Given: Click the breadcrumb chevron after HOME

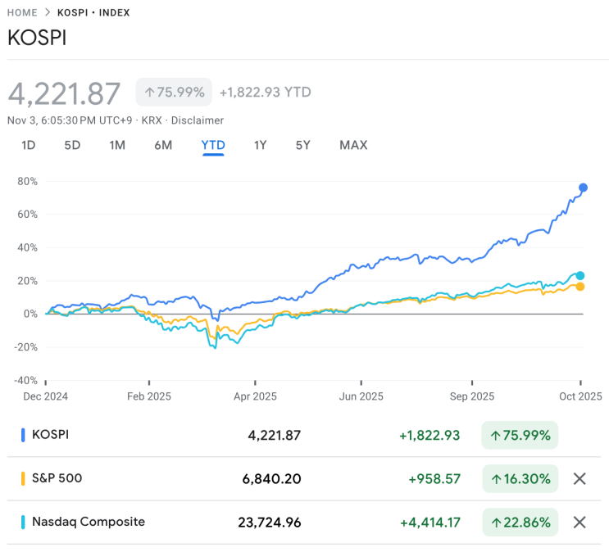Looking at the screenshot, I should tap(48, 13).
